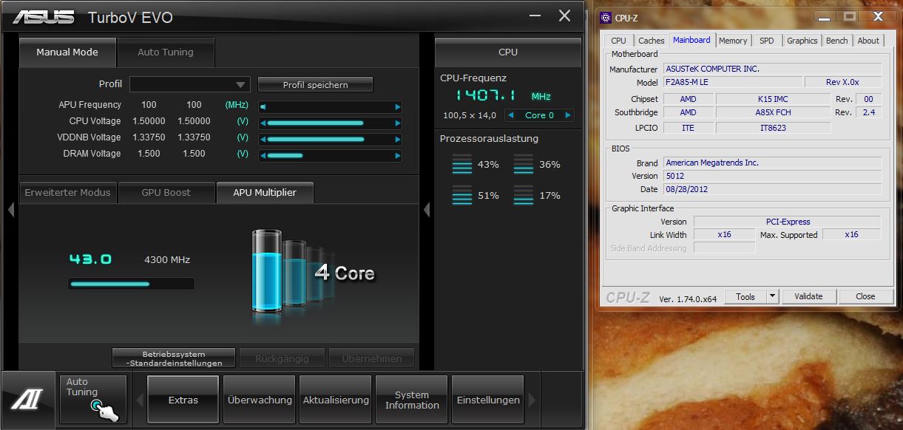Open the GPU Boost tab
903x430 pixels.
pos(166,193)
